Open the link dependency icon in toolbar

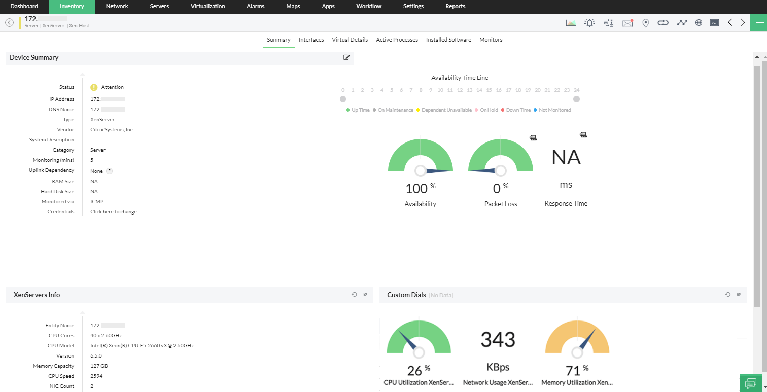coord(663,23)
